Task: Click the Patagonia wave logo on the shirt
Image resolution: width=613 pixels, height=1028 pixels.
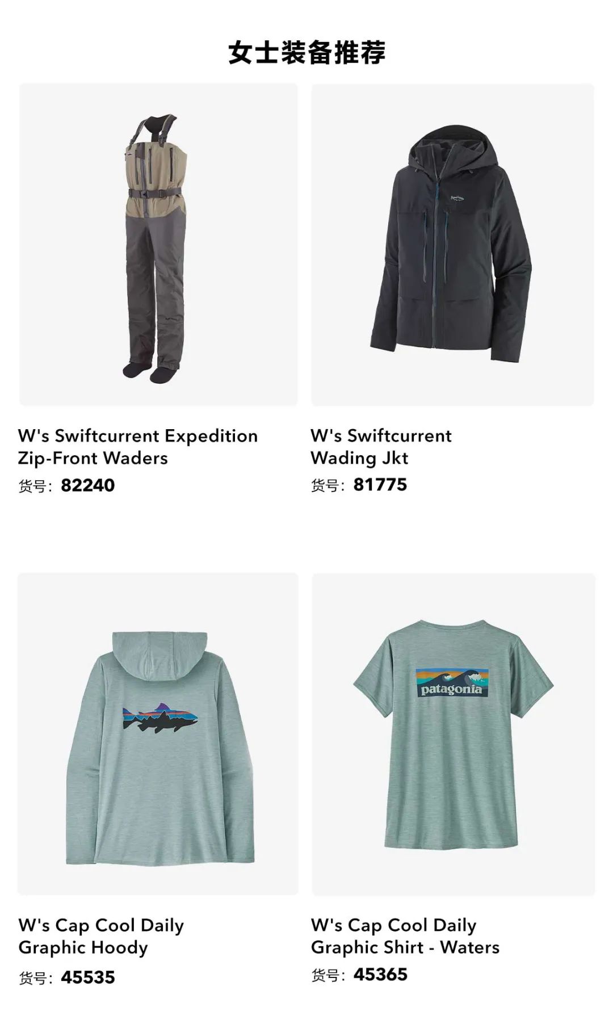Action: [x=451, y=683]
